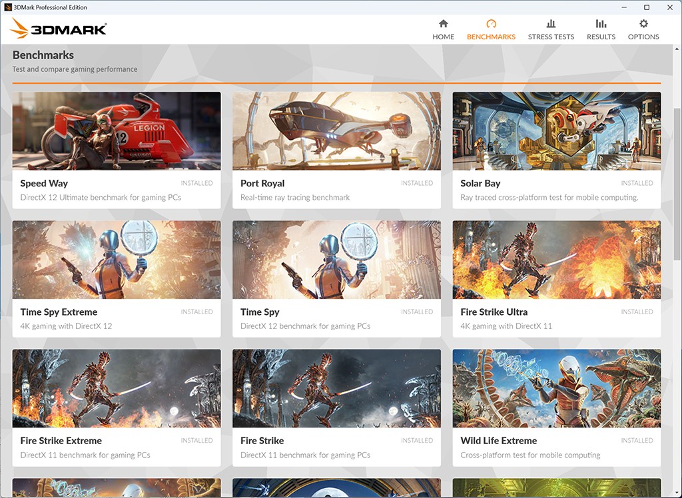
Task: Select the Solar Bay benchmark image
Action: [x=557, y=131]
